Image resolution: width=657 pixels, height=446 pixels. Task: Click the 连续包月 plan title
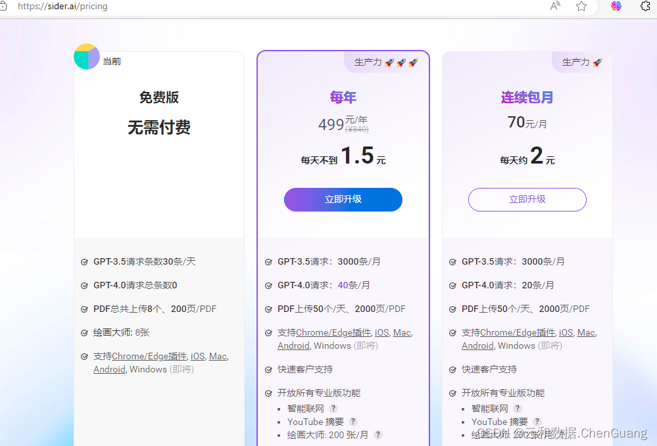(x=527, y=97)
